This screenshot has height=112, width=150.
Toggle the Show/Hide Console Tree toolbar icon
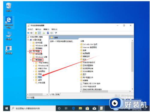(x=39, y=33)
